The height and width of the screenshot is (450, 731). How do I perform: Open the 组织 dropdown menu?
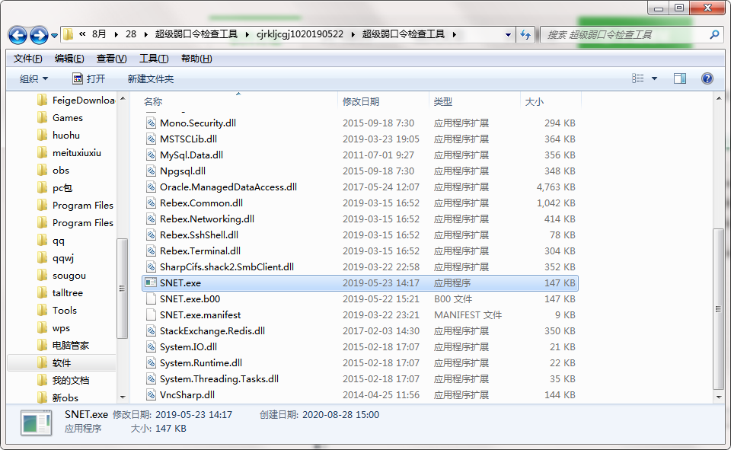[34, 79]
